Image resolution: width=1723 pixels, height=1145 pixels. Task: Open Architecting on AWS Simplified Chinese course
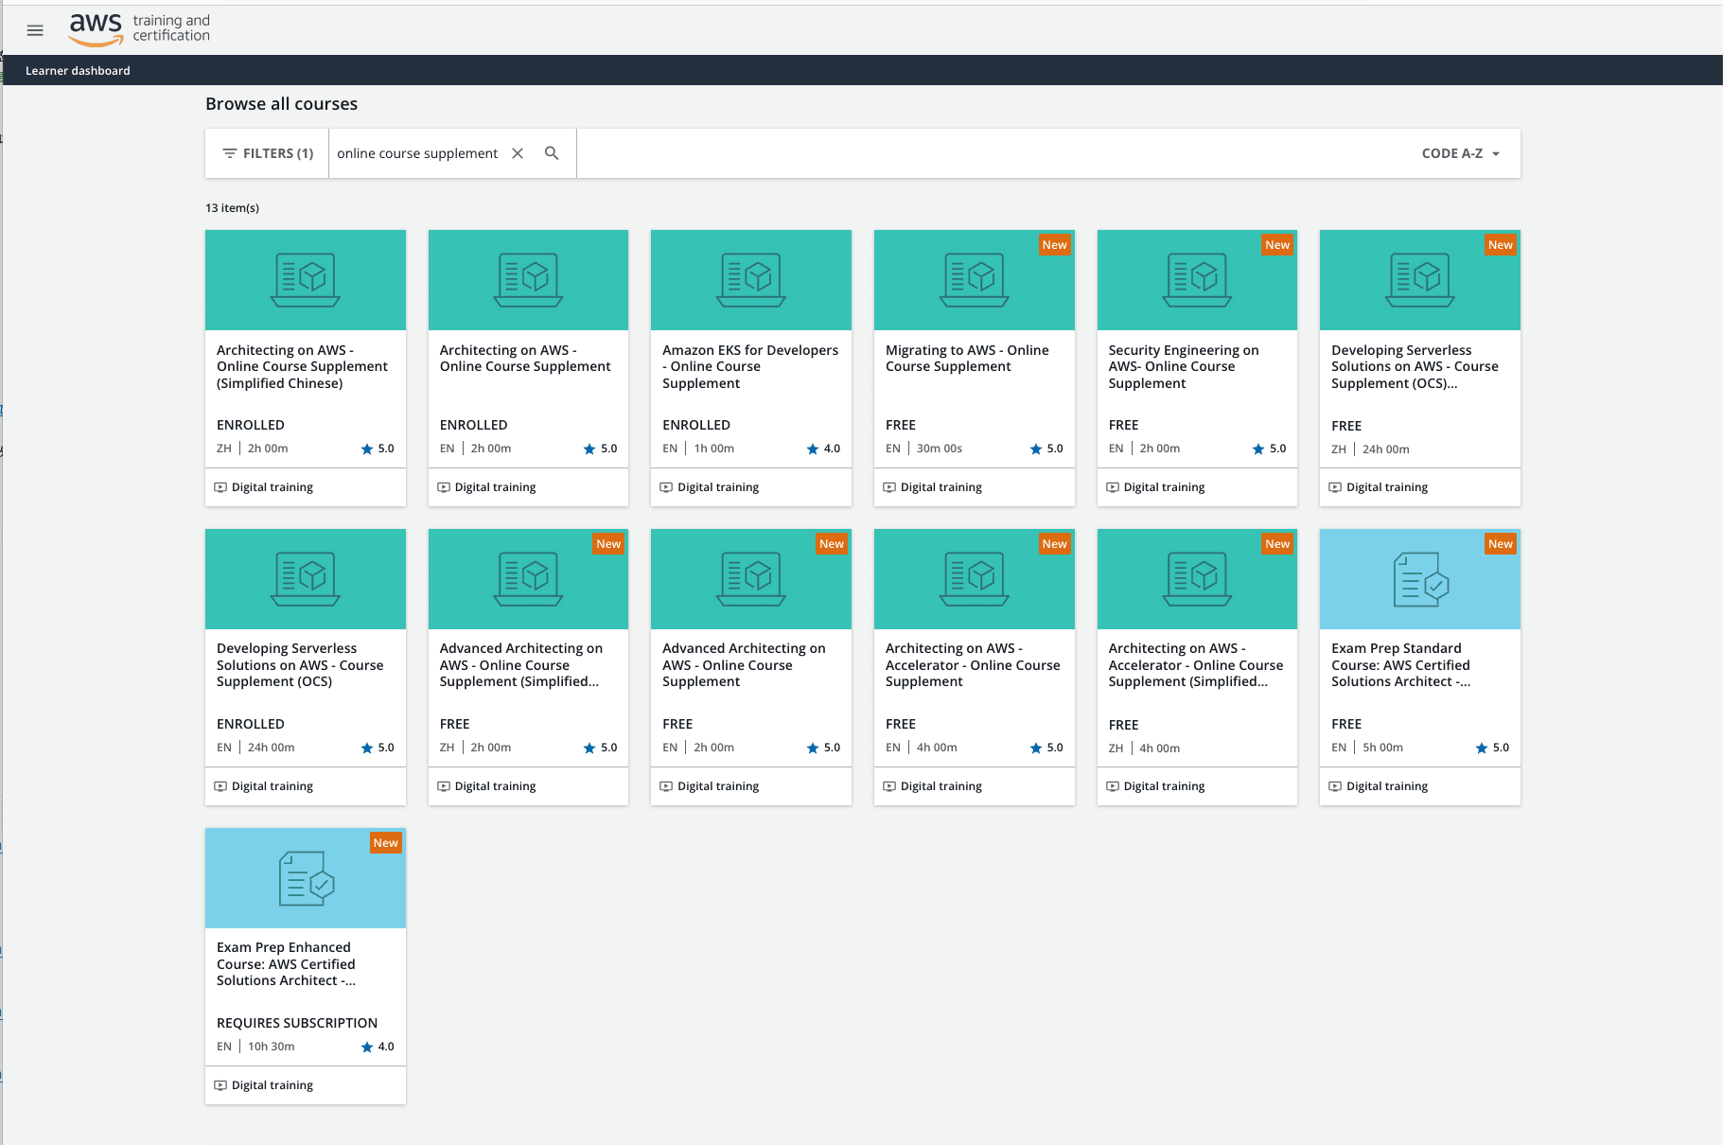[302, 366]
